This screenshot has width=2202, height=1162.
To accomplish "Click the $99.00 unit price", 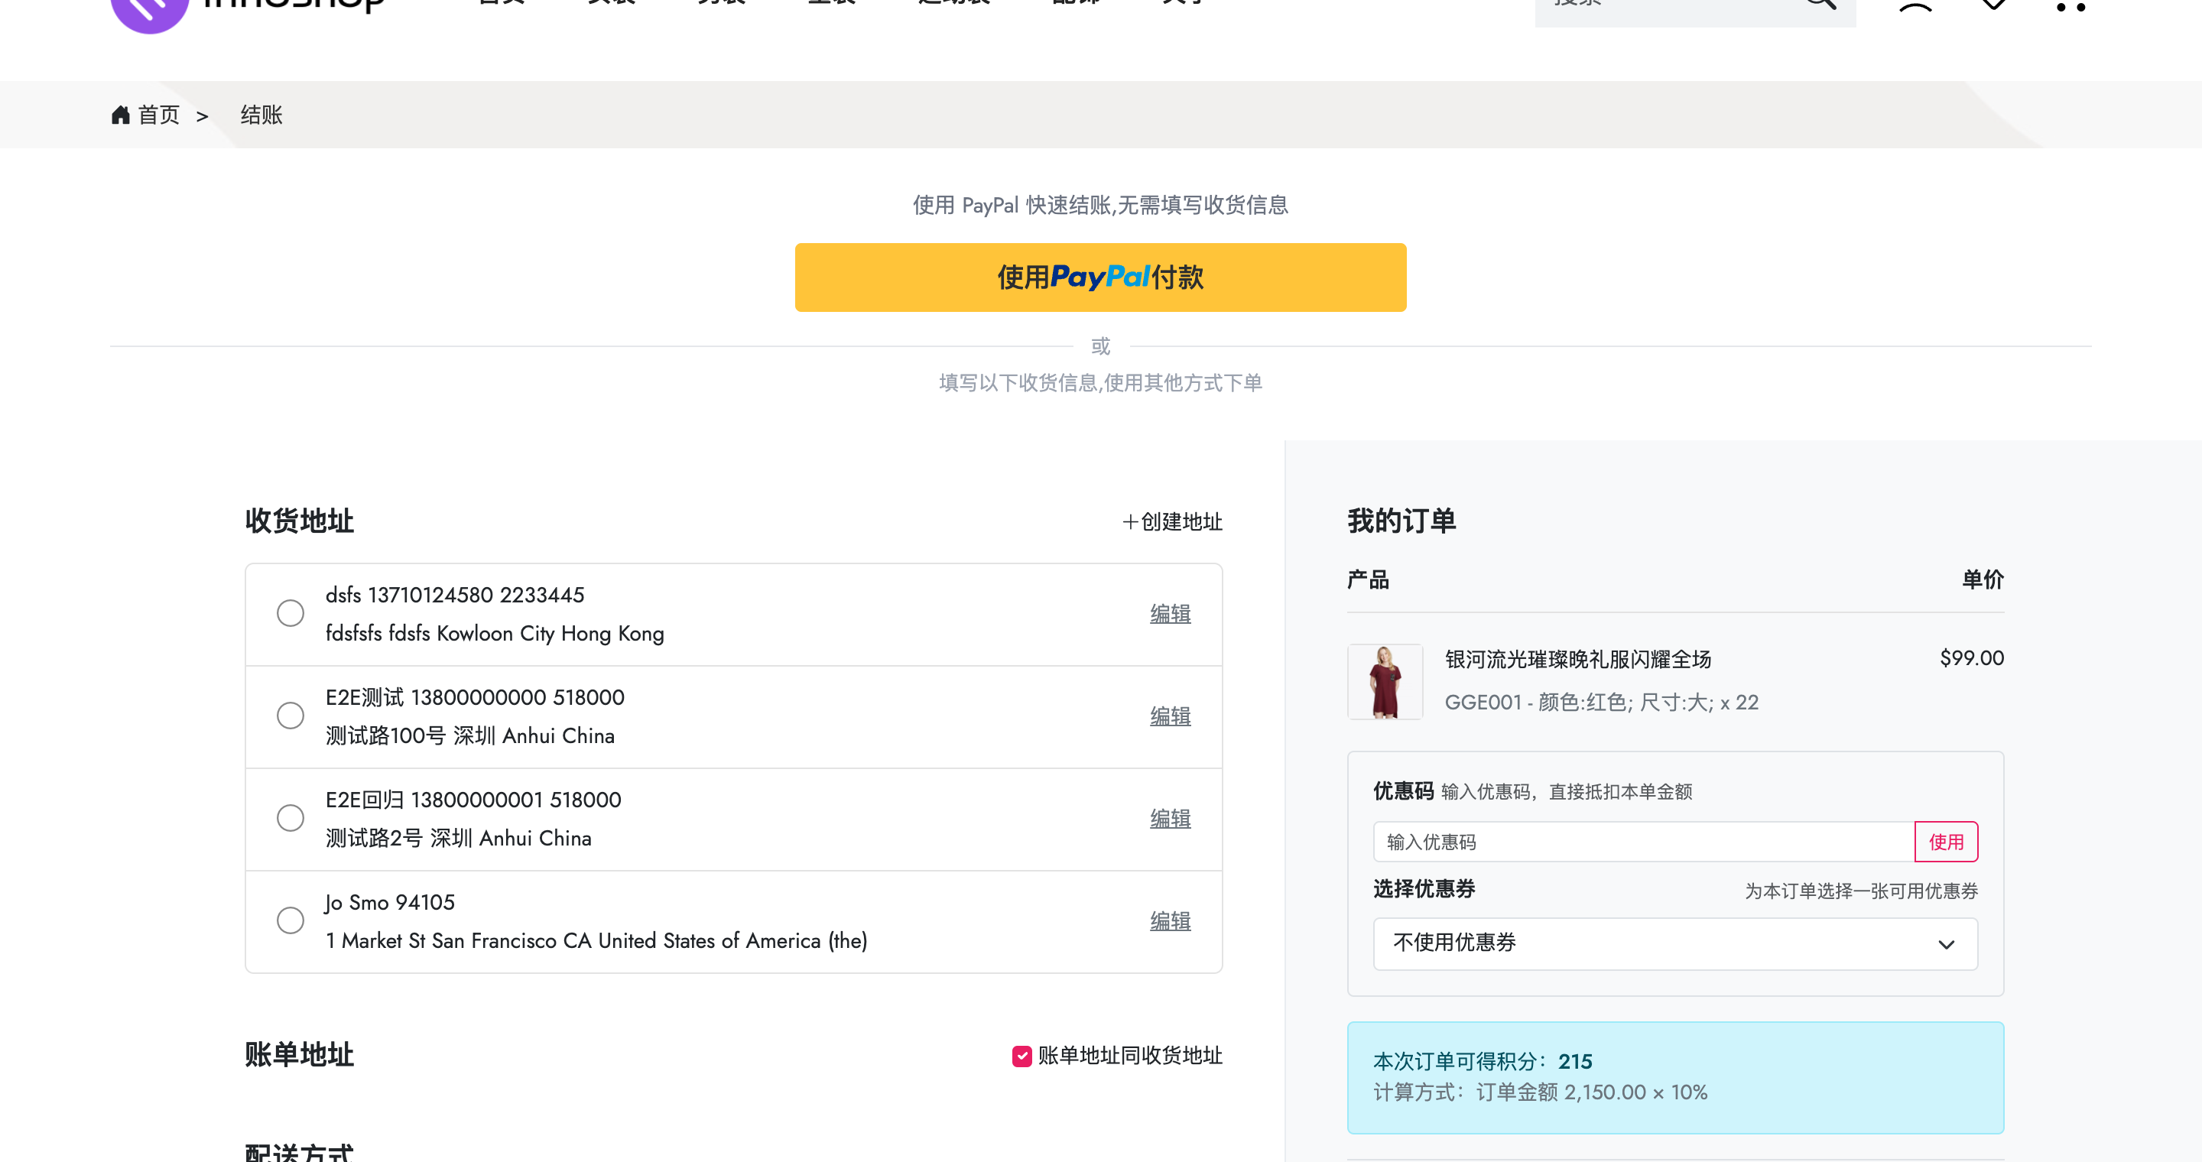I will tap(1971, 658).
